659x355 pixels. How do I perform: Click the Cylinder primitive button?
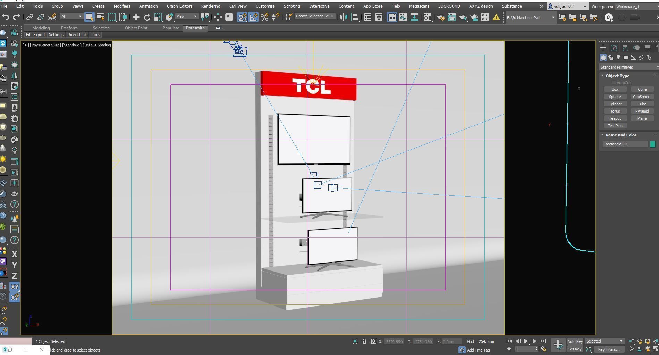tap(615, 104)
